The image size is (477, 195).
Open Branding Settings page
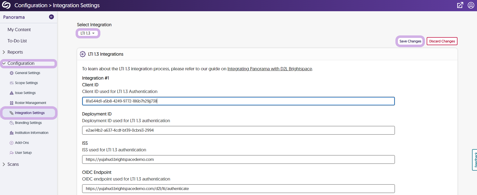pyautogui.click(x=28, y=123)
